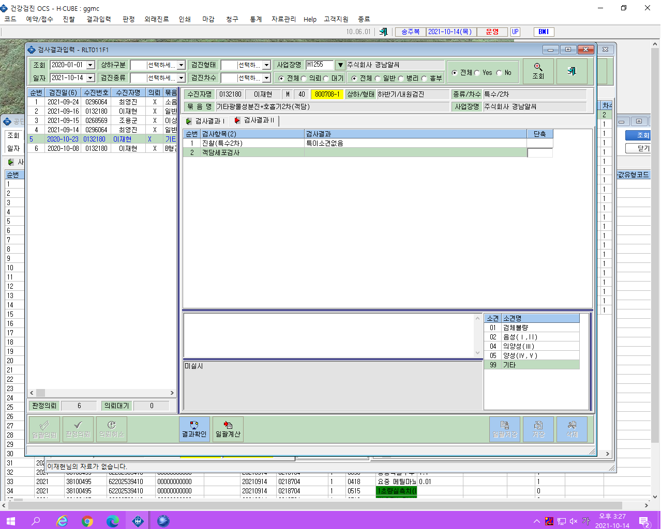Screen dimensions: 662x529
Task: Click the 저장 save icon button
Action: (538, 429)
